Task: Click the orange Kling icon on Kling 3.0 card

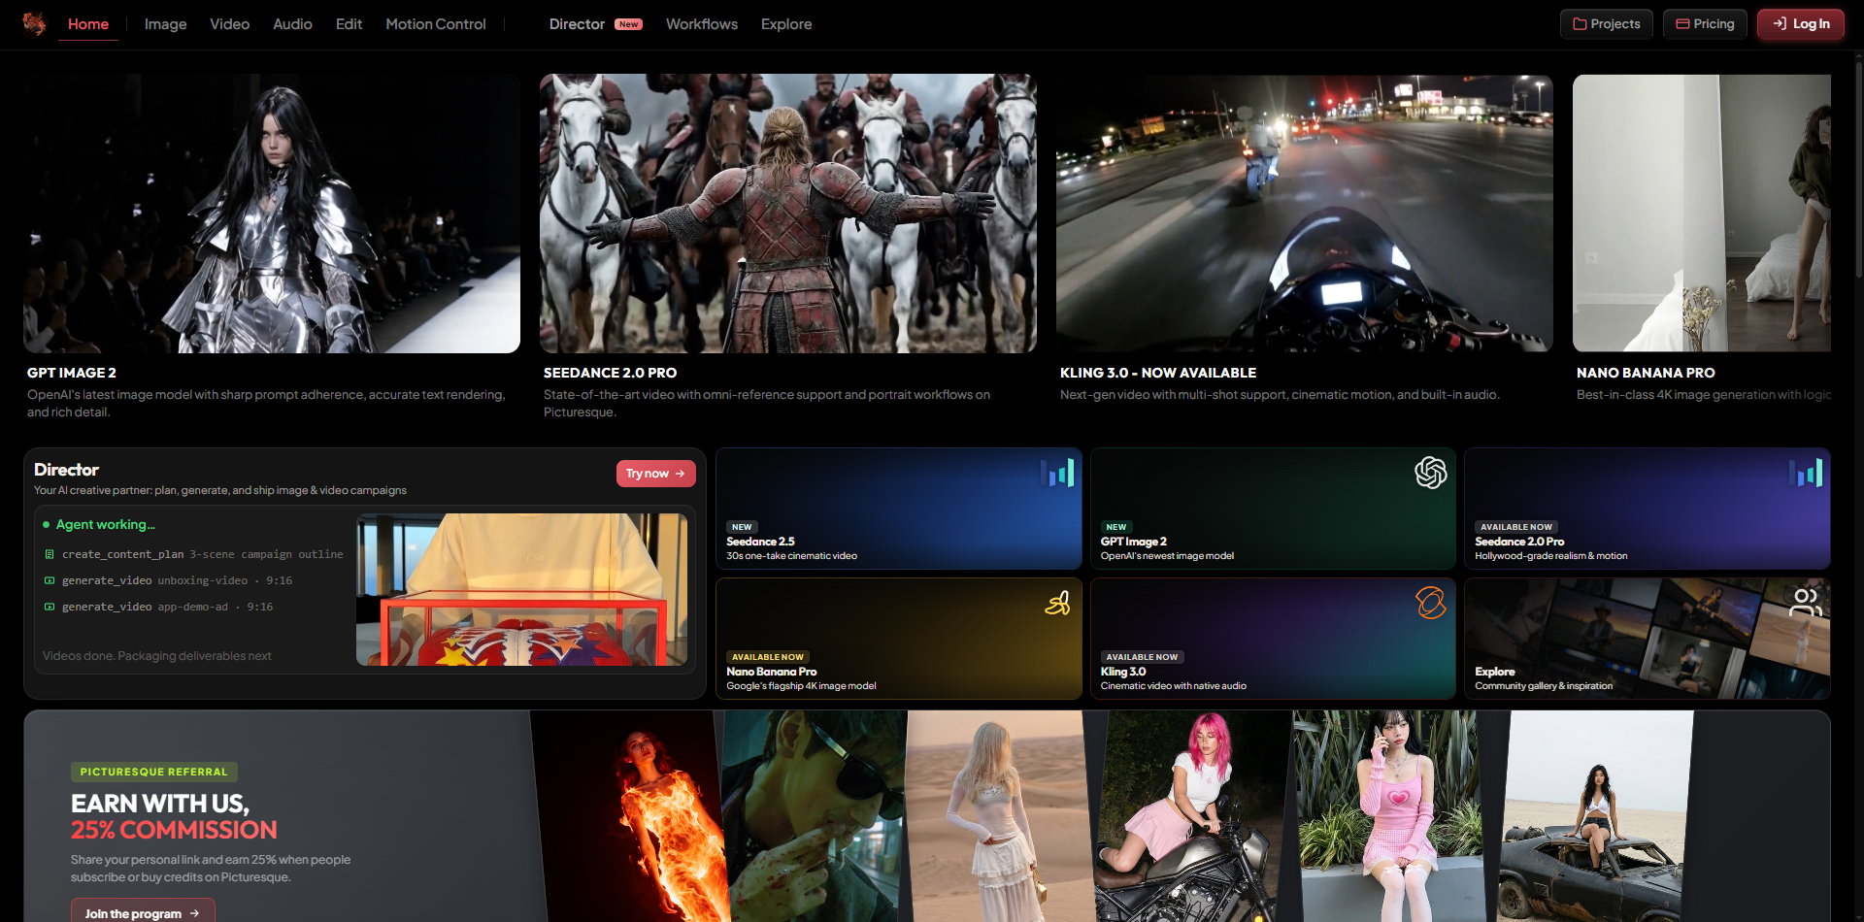Action: tap(1430, 603)
